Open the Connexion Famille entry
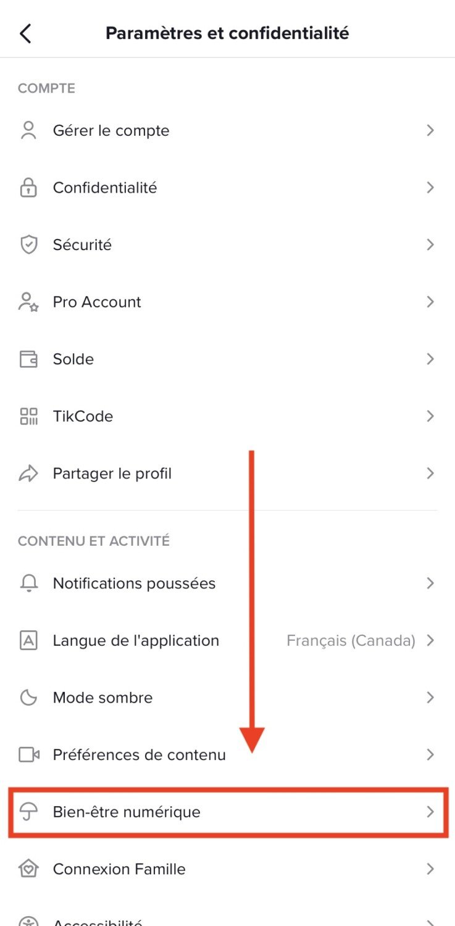 119,869
